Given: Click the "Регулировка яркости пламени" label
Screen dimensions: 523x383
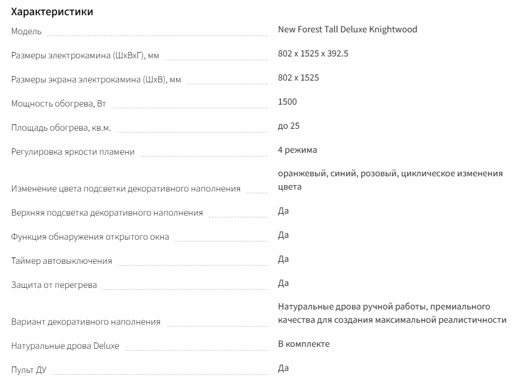Looking at the screenshot, I should [x=73, y=152].
